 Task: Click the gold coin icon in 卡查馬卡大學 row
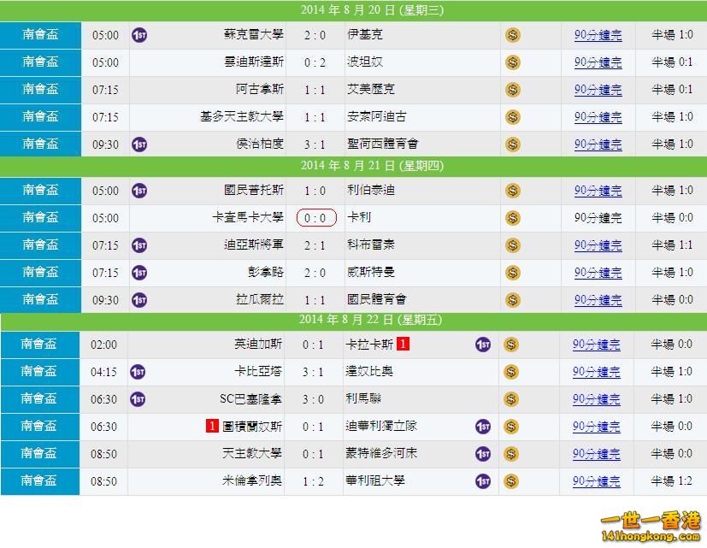[x=513, y=218]
